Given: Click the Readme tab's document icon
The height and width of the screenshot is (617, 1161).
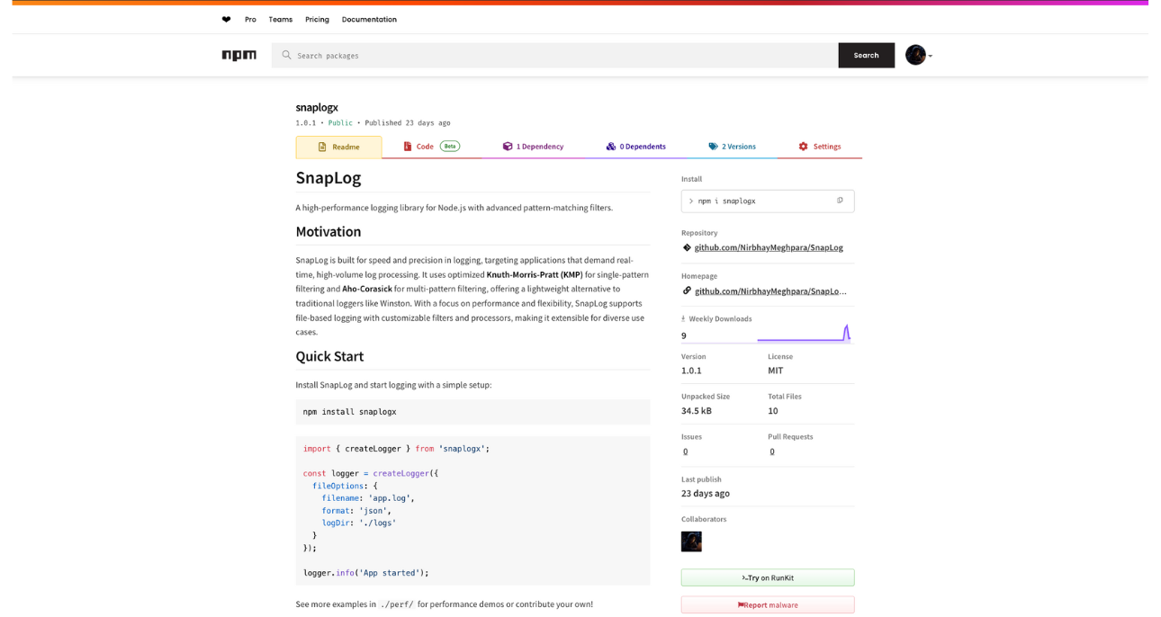Looking at the screenshot, I should (322, 147).
